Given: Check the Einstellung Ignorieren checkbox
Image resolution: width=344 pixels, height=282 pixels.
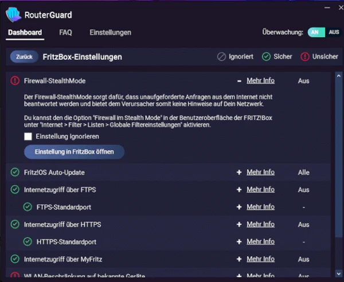Looking at the screenshot, I should tap(28, 136).
